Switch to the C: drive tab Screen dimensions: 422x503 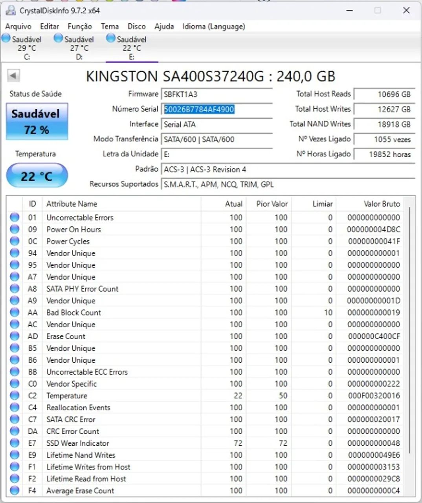coord(27,48)
